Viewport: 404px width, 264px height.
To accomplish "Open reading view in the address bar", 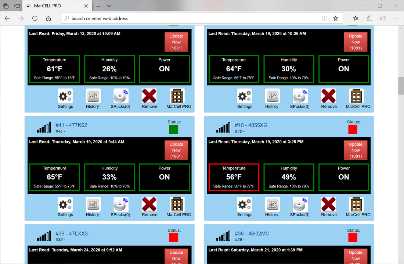I will pyautogui.click(x=324, y=18).
